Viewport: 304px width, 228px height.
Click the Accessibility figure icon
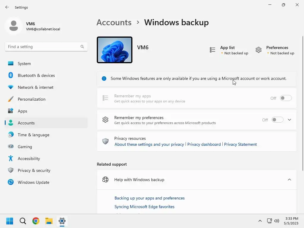click(x=11, y=159)
